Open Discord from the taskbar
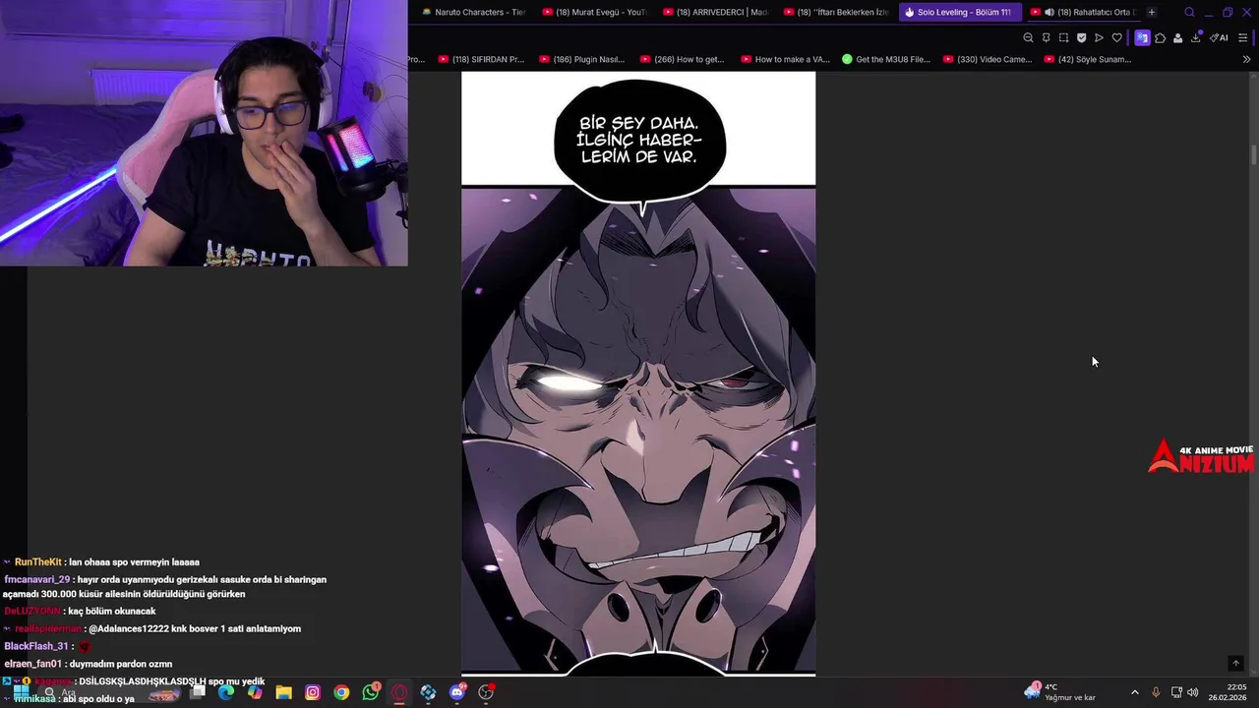The height and width of the screenshot is (708, 1259). pyautogui.click(x=457, y=692)
